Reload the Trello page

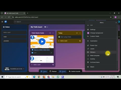coord(9,17)
